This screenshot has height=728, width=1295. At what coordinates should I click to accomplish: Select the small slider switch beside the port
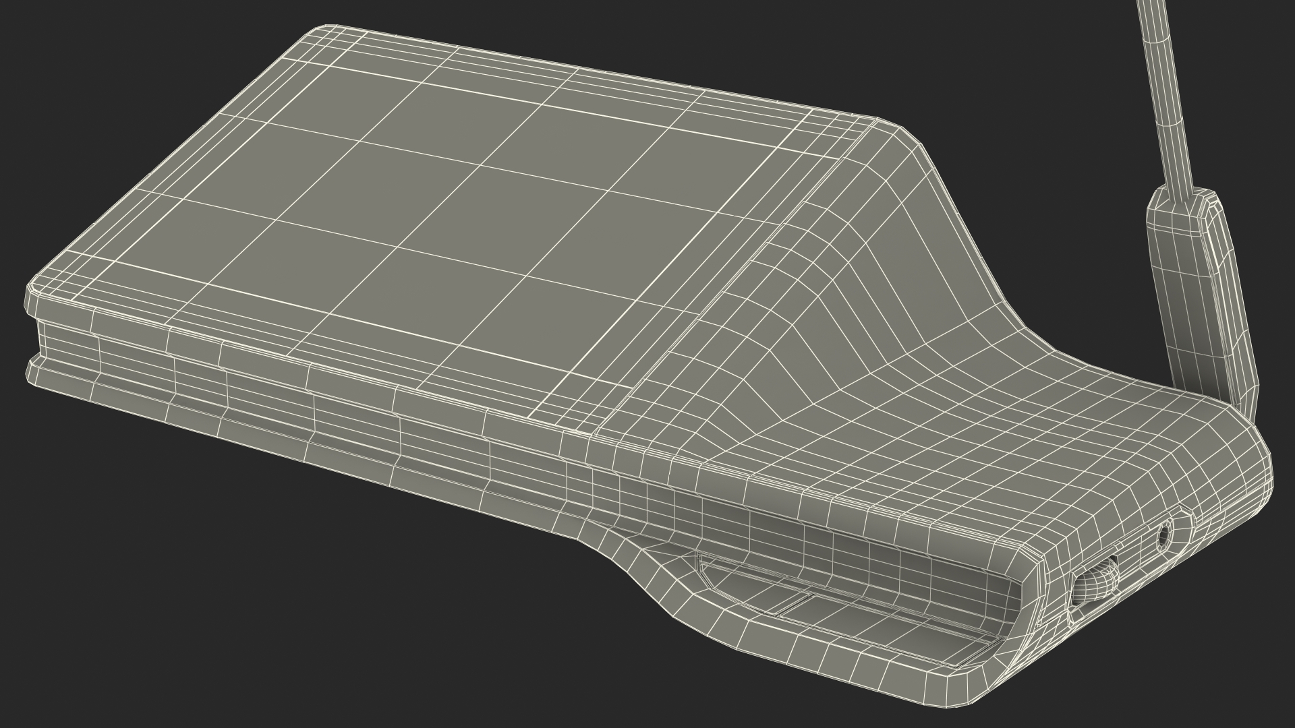1094,580
